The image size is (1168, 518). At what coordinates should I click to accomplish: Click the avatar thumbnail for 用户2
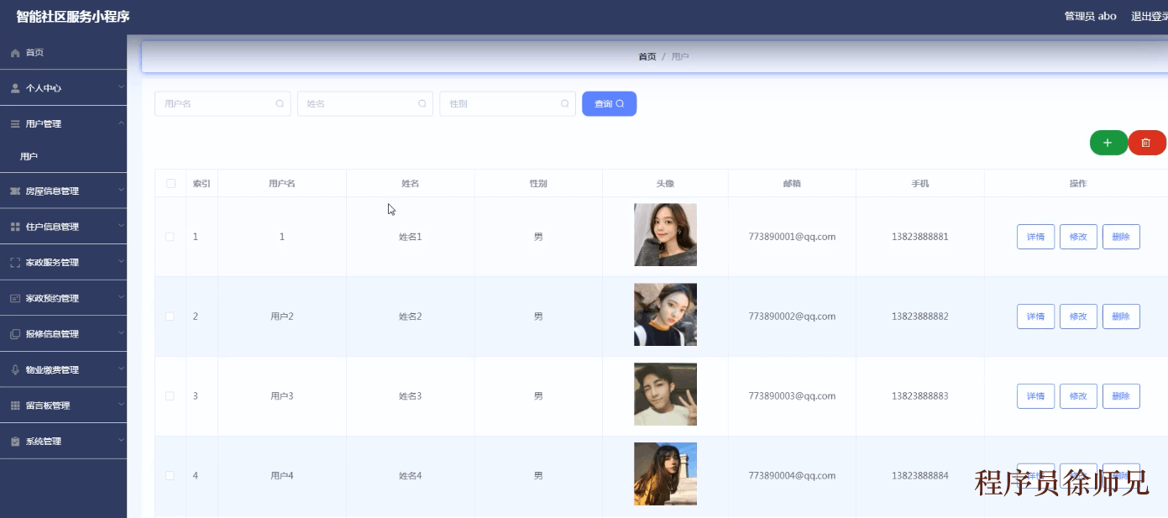[665, 315]
